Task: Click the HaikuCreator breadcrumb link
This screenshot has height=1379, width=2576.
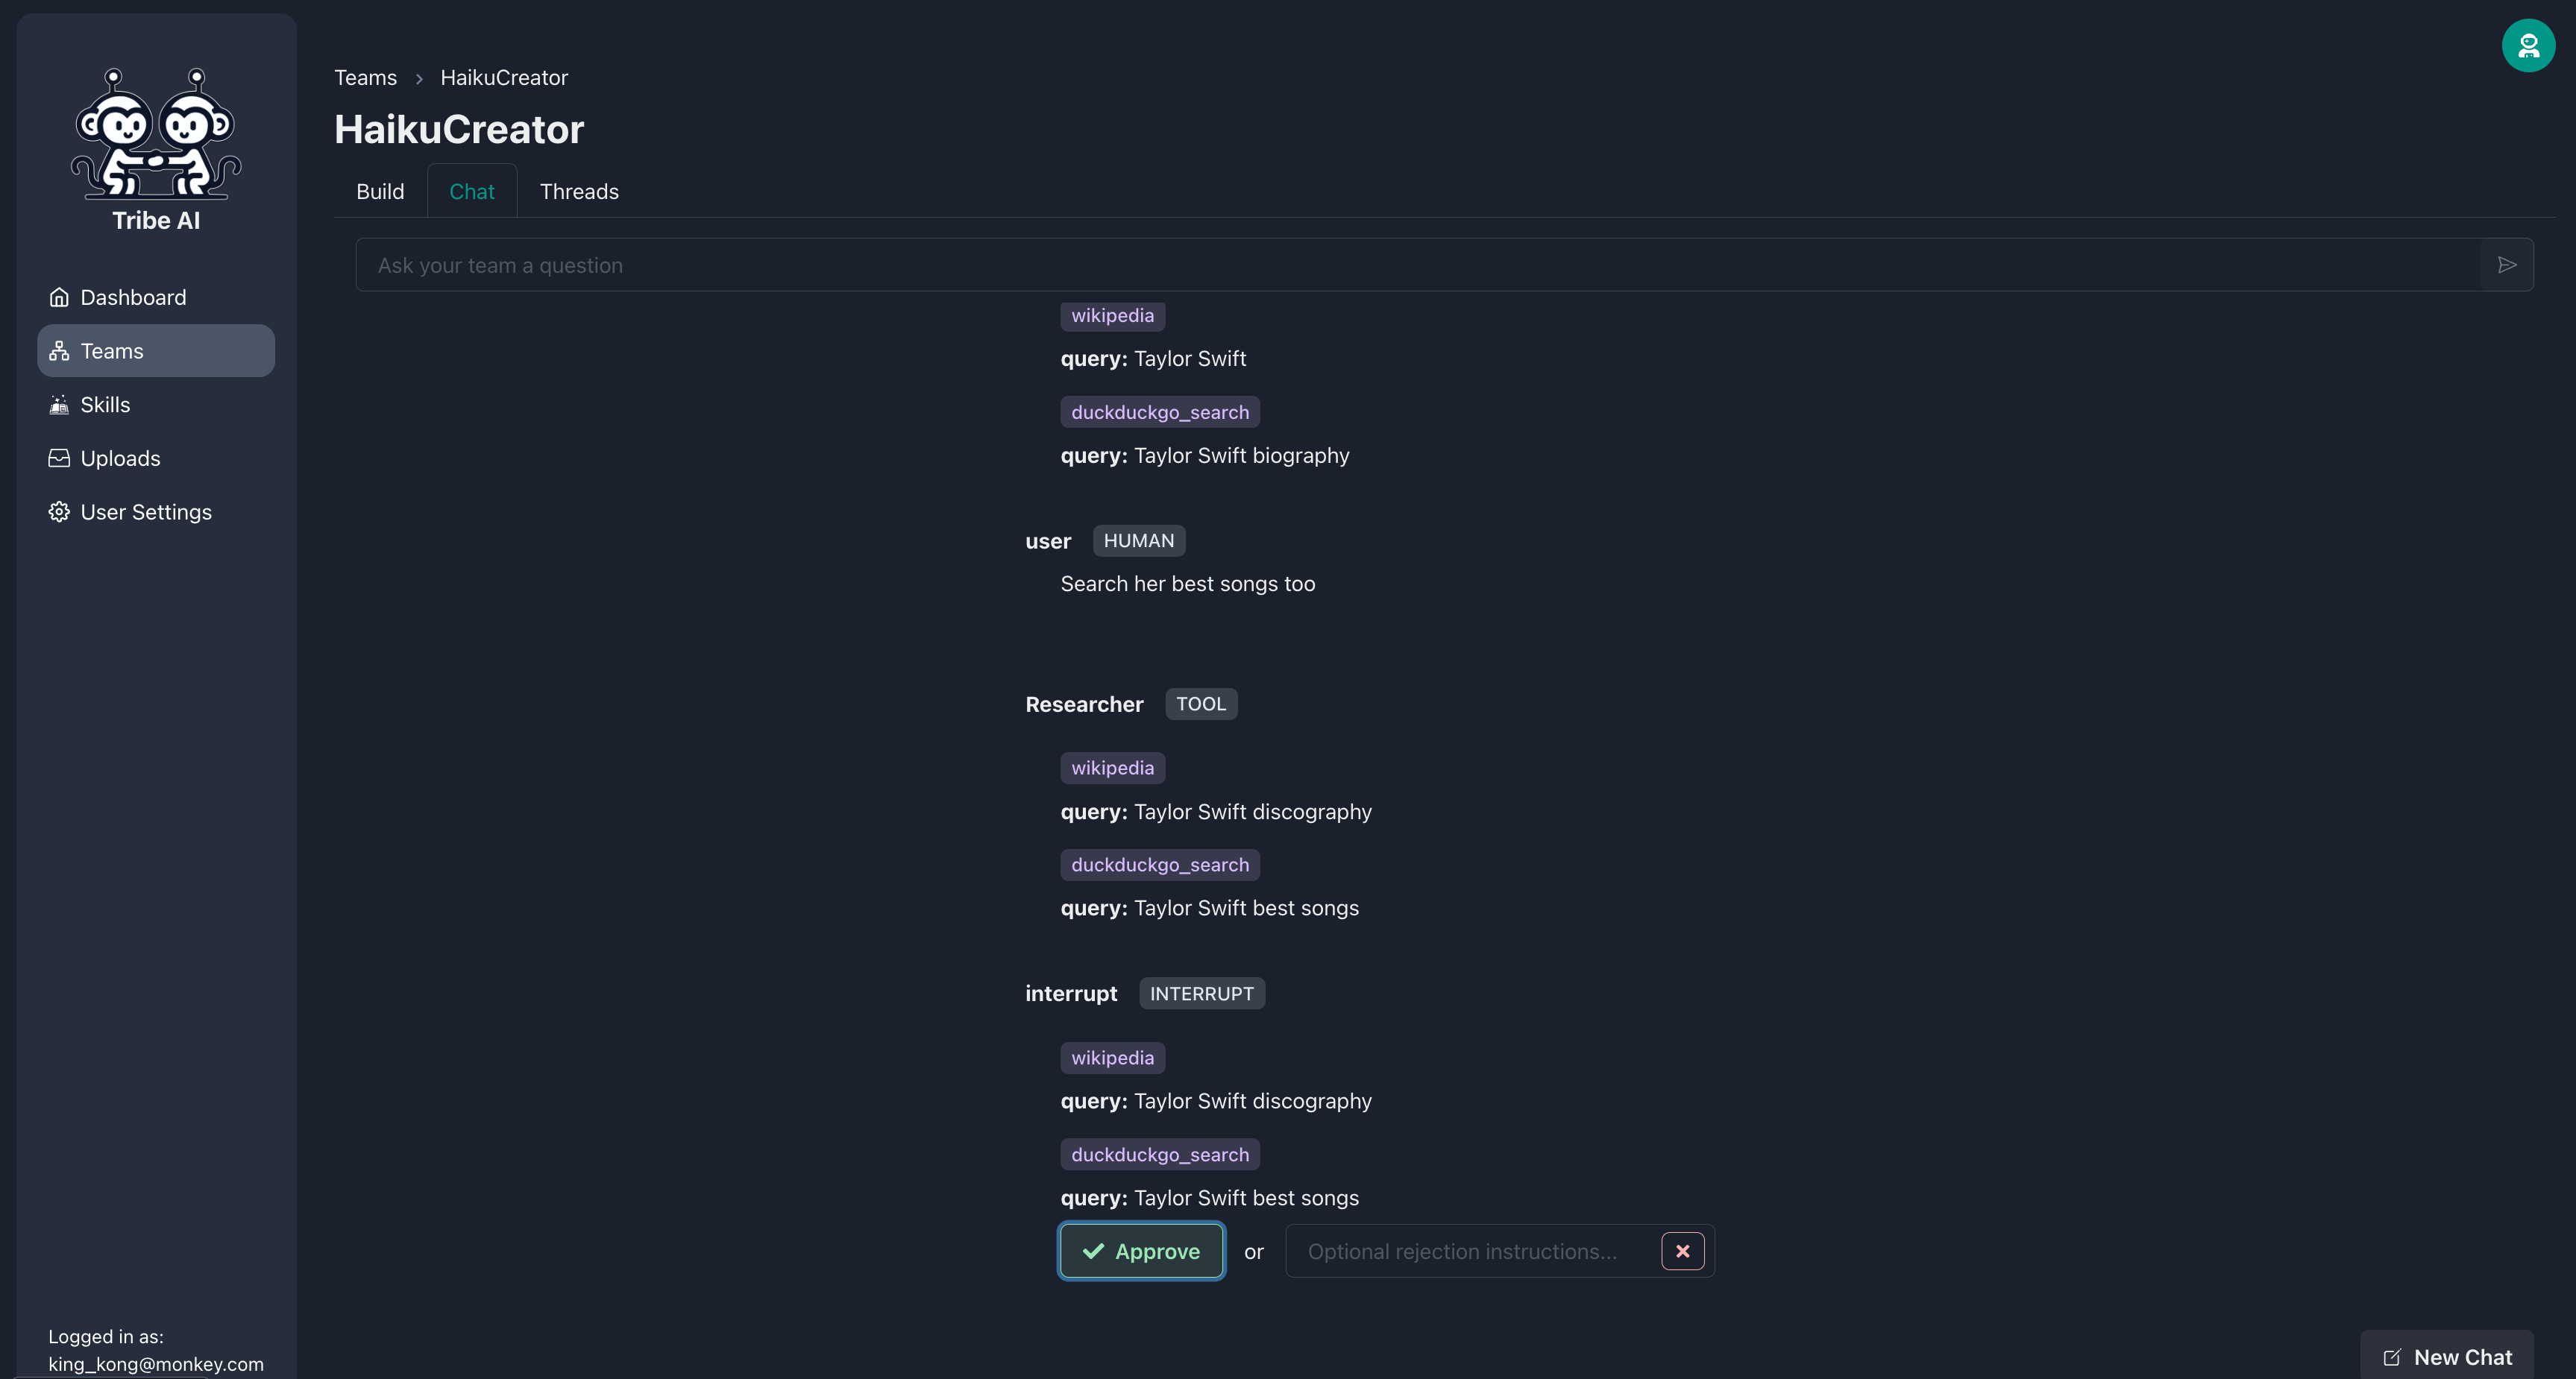Action: click(x=504, y=78)
